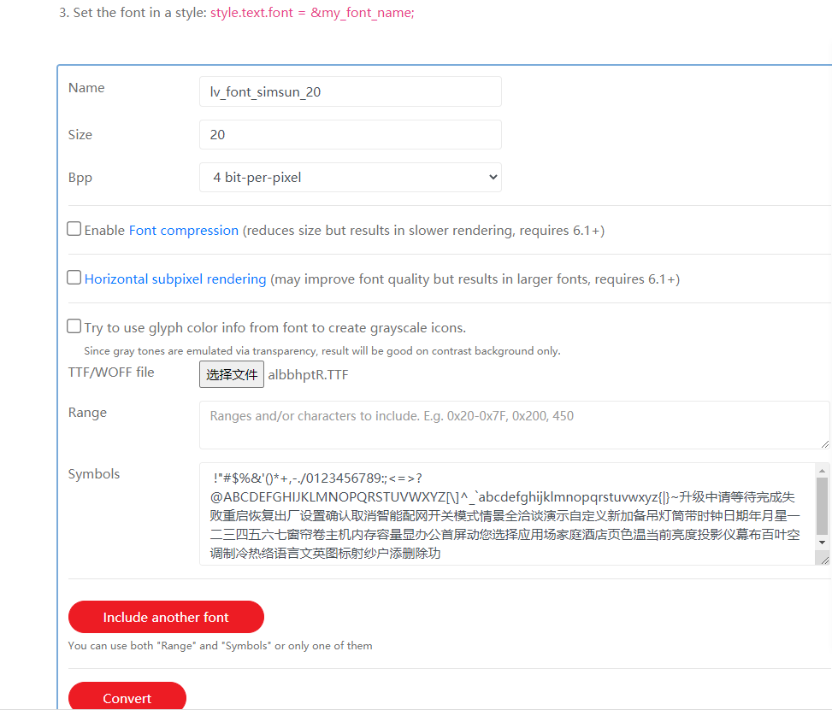This screenshot has width=832, height=710.
Task: Click inside the Symbols text area
Action: click(505, 514)
